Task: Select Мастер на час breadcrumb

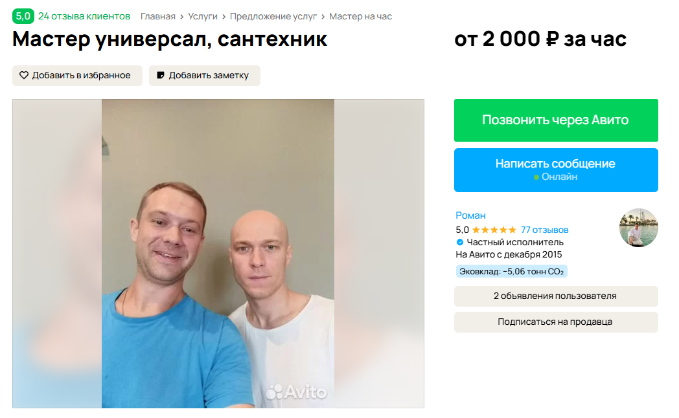Action: click(360, 16)
